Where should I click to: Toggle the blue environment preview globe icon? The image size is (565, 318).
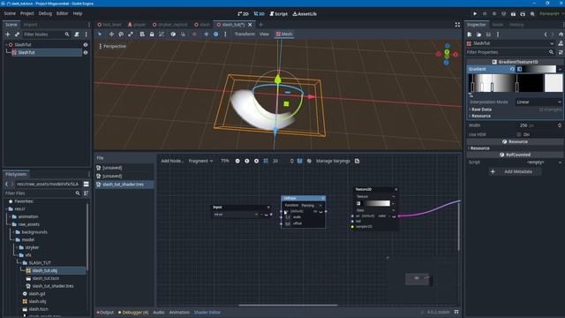(215, 34)
